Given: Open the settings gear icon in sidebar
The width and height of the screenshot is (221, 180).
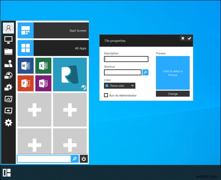Looking at the screenshot, I should click(8, 123).
